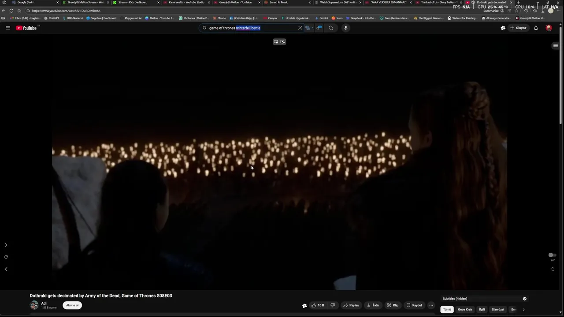Screen dimensions: 564x317
Task: Switch to the Watch Supernatural S6E1 tab
Action: pos(338,2)
